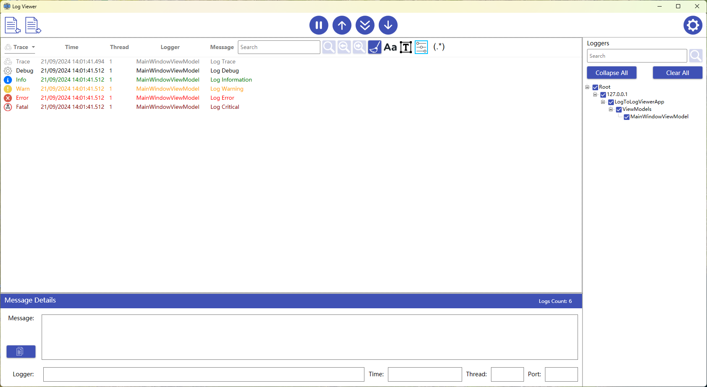Toggle whole-word match with the T icon
This screenshot has width=707, height=387.
tap(406, 47)
